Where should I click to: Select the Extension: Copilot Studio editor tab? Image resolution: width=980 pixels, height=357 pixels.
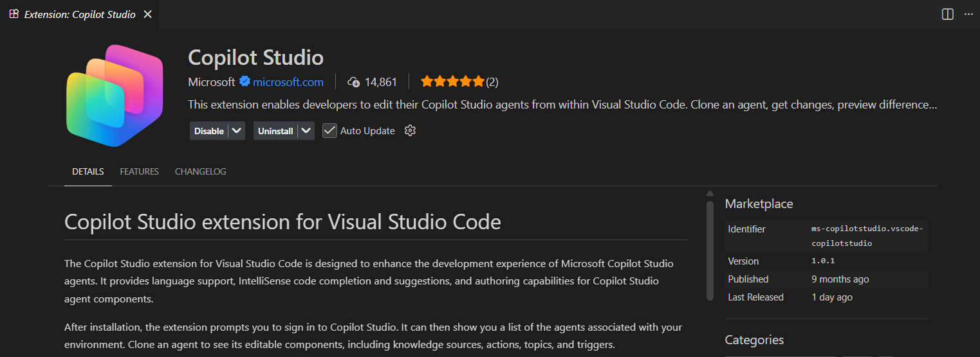point(80,14)
